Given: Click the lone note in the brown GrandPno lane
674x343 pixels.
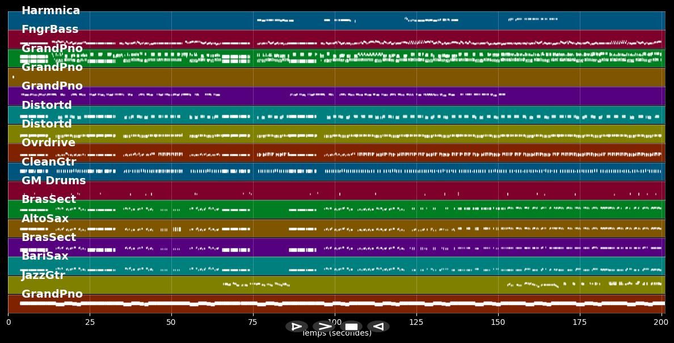Looking at the screenshot, I should (13, 77).
